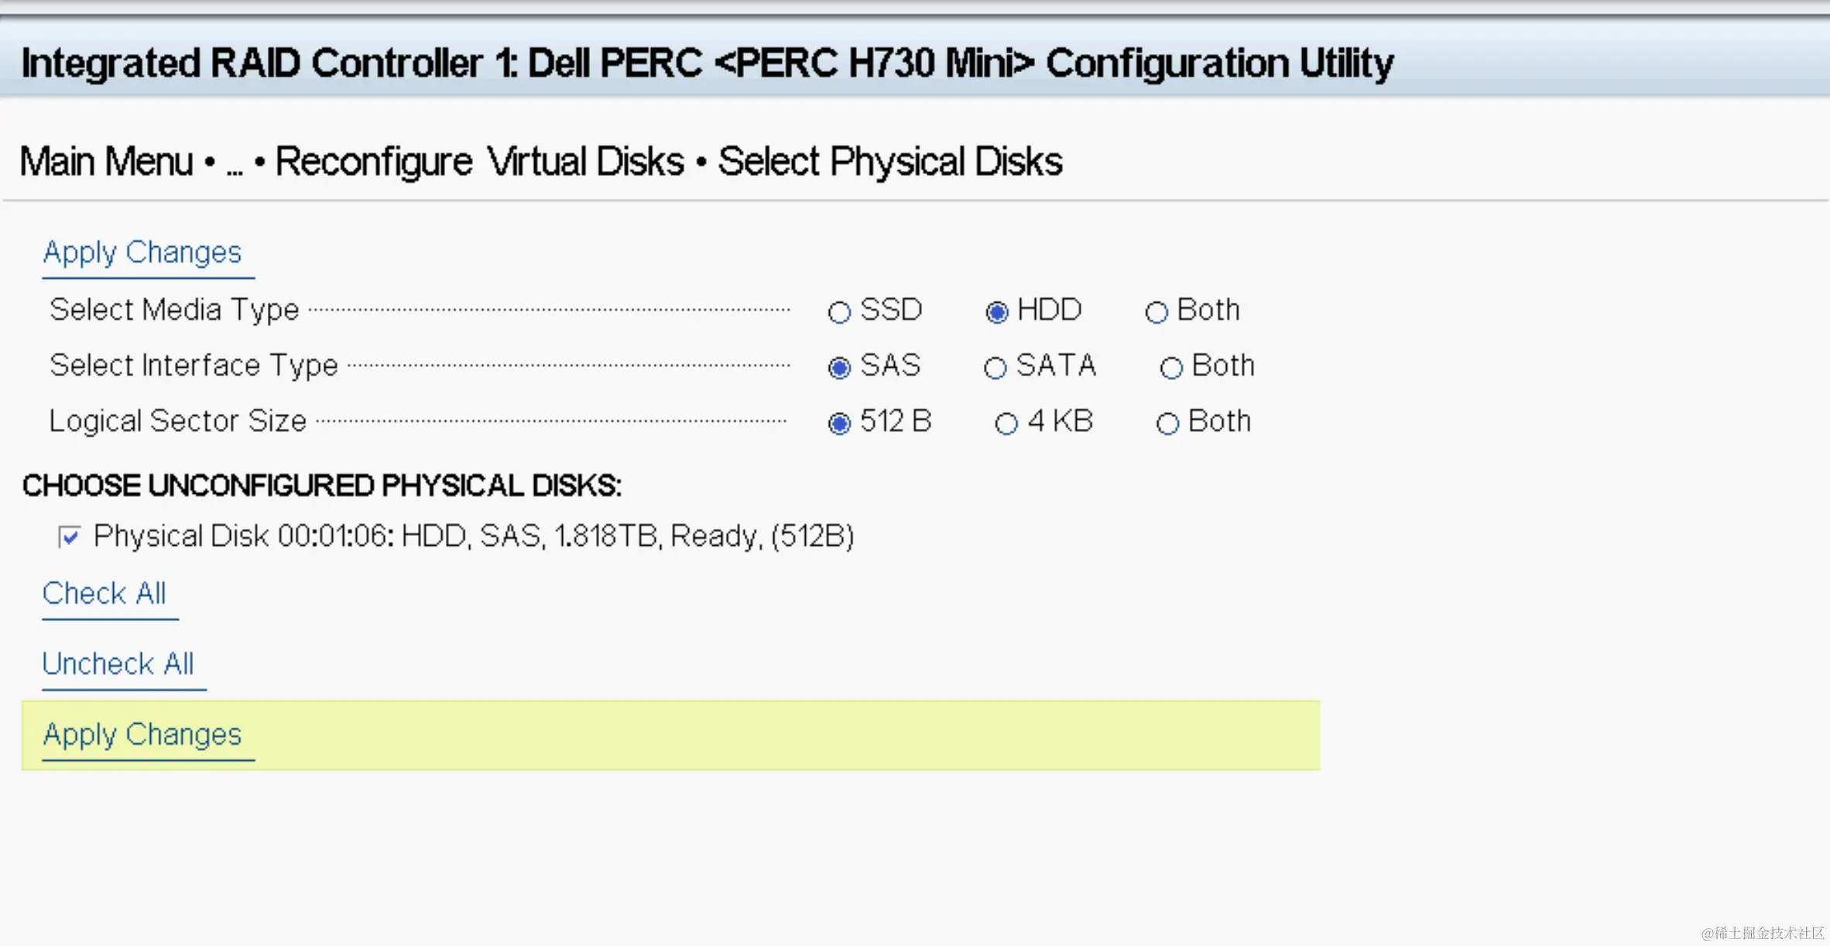
Task: Uncheck Physical Disk 00:01:06 checkbox
Action: 70,536
